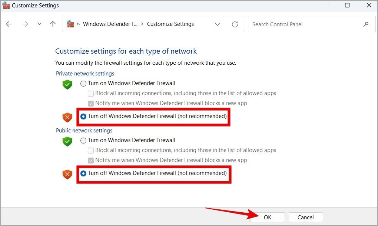Click the Public network settings heading
Screen dimensions: 378x226
point(84,131)
